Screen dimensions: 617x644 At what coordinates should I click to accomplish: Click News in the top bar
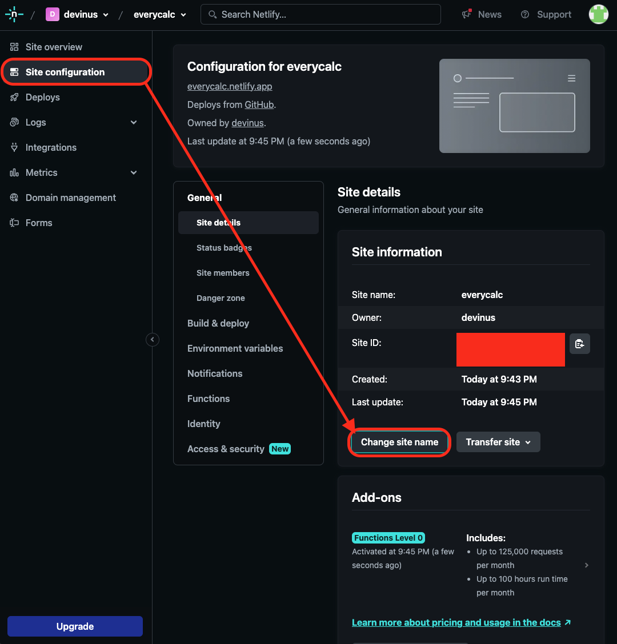490,14
